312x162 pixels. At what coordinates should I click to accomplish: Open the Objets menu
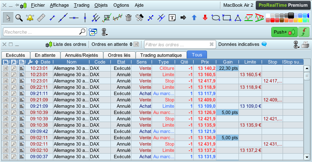tap(101, 5)
